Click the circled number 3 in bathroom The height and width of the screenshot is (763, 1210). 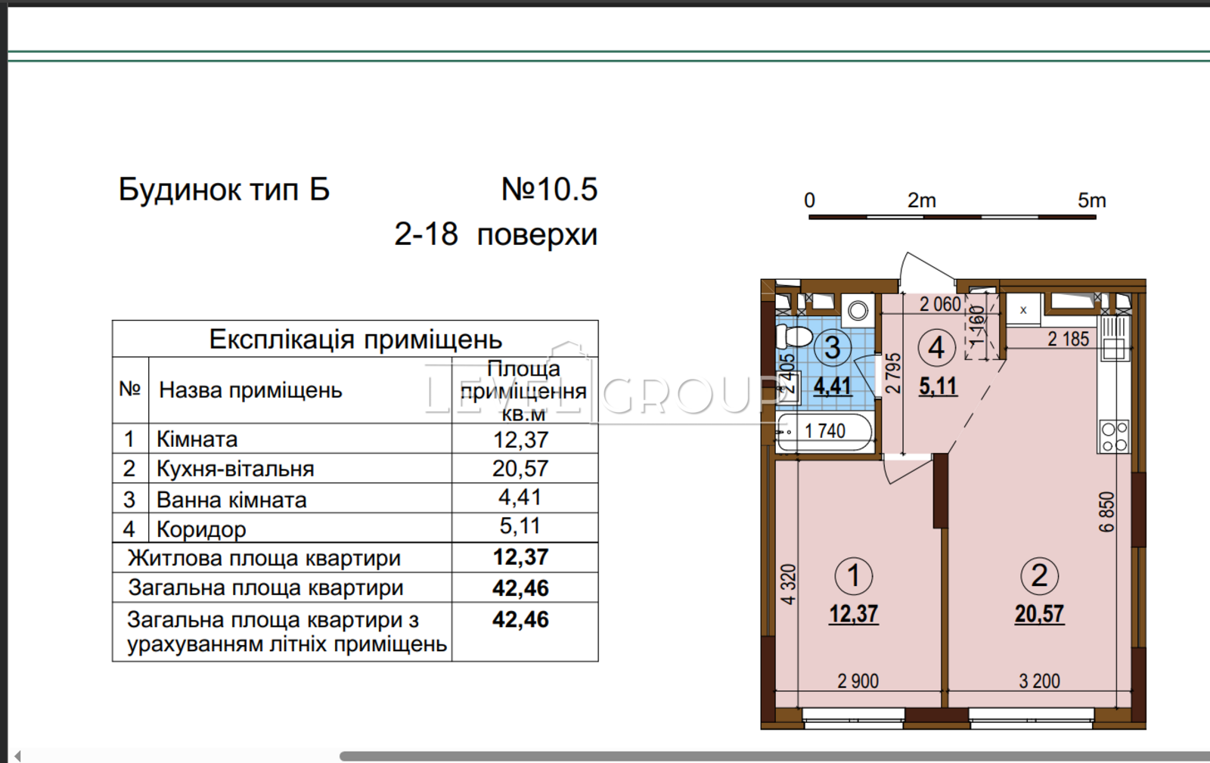832,348
